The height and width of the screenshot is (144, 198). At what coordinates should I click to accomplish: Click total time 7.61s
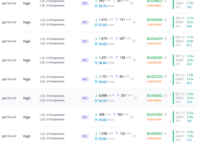(190, 98)
